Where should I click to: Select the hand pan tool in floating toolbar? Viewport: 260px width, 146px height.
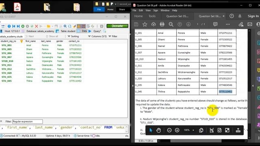158,130
